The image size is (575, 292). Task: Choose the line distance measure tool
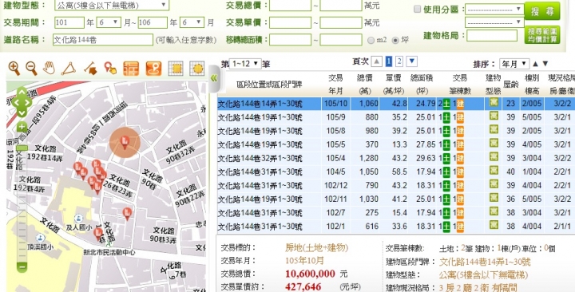pos(90,69)
